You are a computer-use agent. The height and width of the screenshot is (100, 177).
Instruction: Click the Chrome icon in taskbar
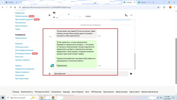pos(53,98)
